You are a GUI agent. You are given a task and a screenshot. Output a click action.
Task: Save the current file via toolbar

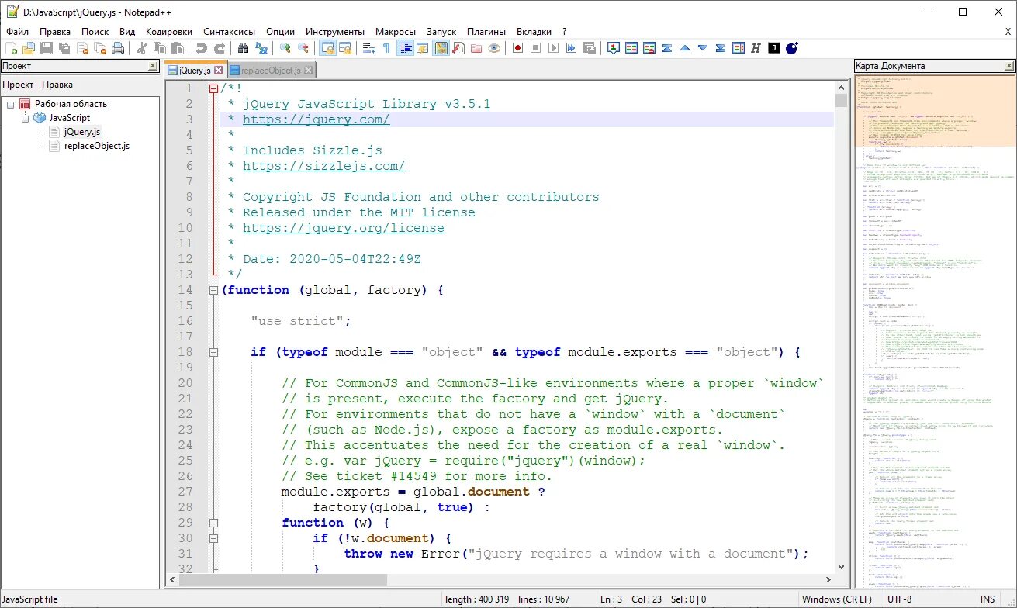pyautogui.click(x=47, y=48)
